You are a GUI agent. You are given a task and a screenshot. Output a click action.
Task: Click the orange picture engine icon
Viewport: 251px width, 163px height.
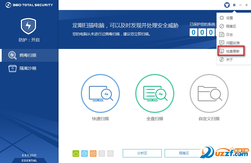93,154
